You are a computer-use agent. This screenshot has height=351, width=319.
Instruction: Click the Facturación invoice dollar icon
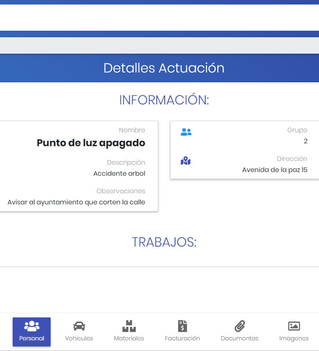(182, 326)
